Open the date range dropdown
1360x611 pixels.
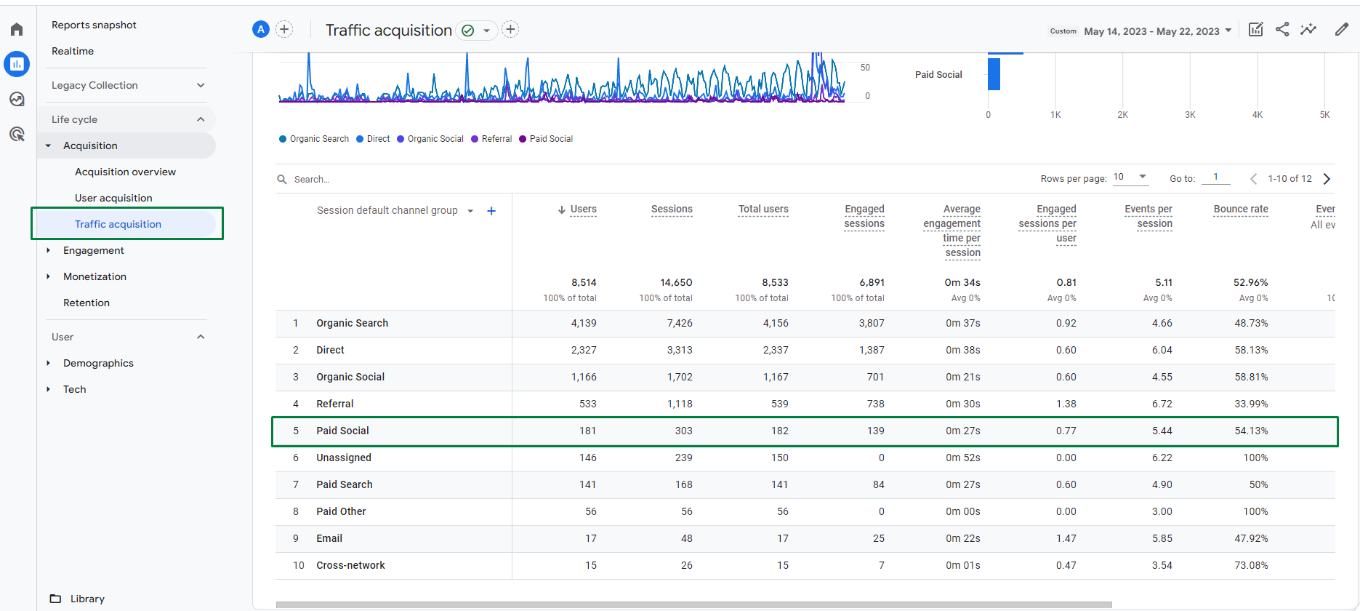click(x=1158, y=31)
